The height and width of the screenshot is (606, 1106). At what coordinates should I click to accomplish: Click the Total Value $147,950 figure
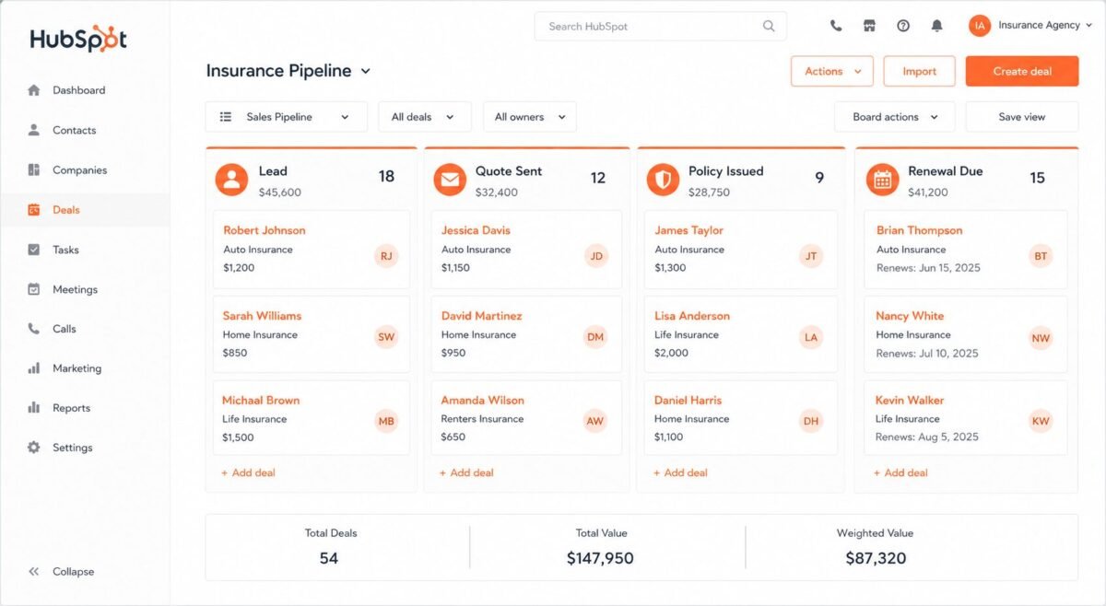pyautogui.click(x=600, y=558)
